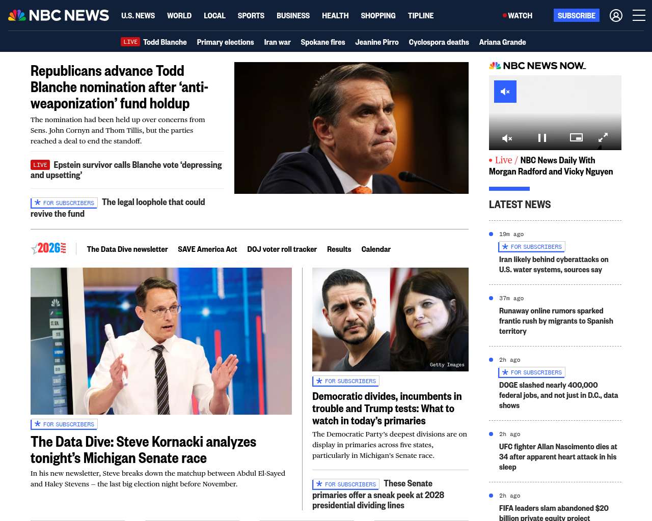Open Spokane fires trending topic

click(323, 42)
